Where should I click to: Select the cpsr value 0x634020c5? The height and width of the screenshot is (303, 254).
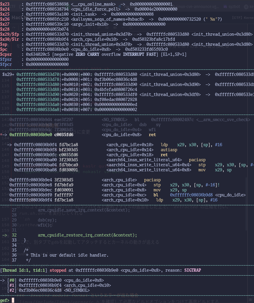point(38,54)
